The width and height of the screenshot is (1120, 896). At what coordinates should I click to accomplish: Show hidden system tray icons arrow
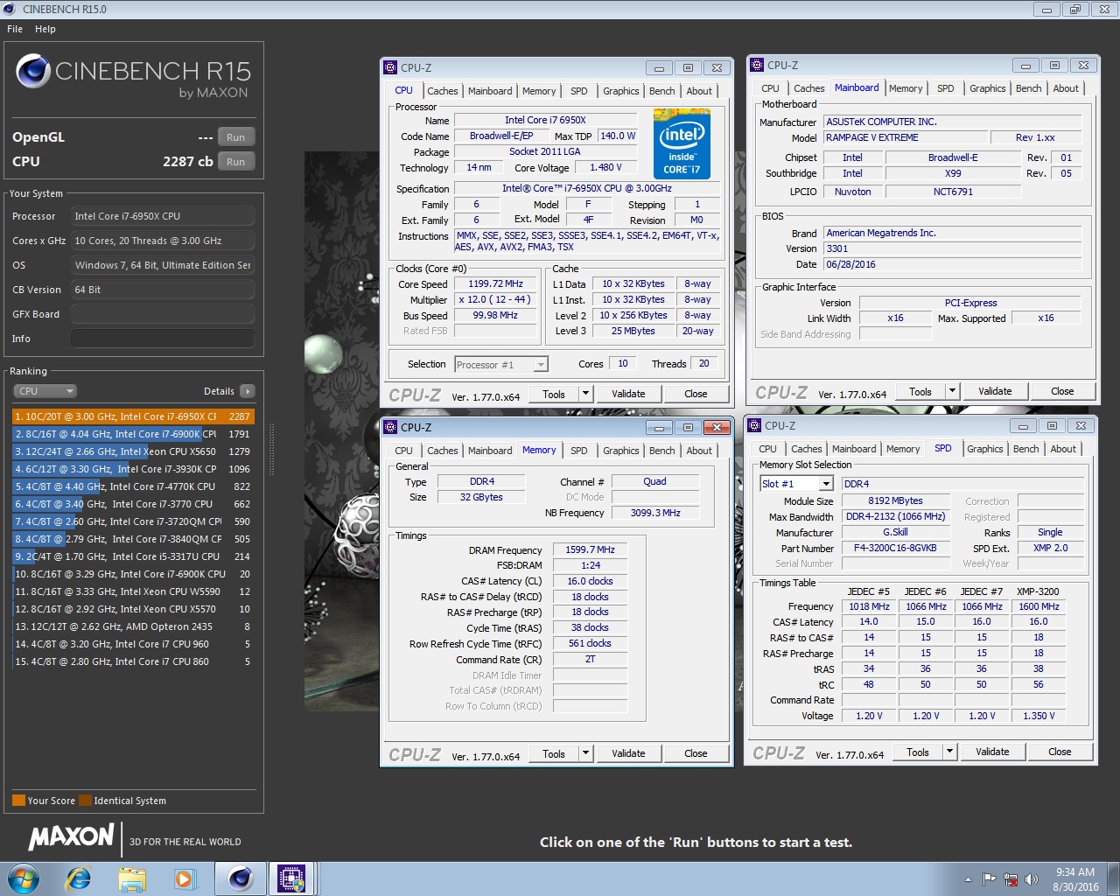[x=968, y=879]
